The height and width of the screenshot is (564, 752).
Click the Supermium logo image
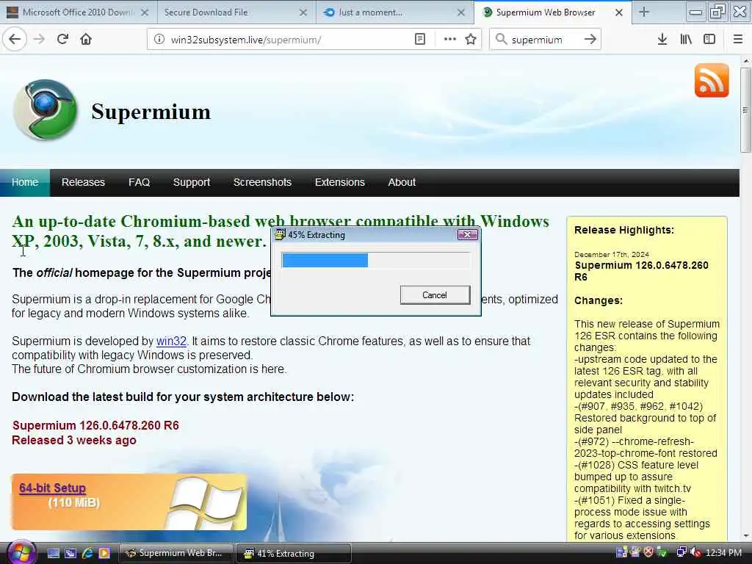[46, 110]
